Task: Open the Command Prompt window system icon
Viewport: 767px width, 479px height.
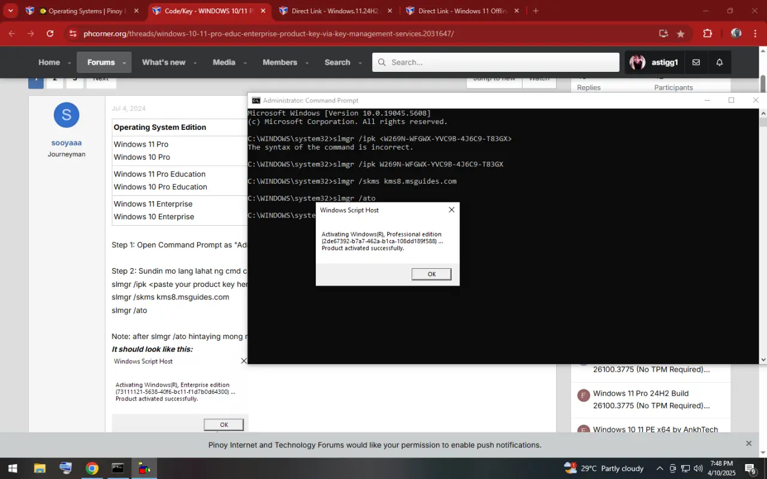Action: (x=256, y=101)
